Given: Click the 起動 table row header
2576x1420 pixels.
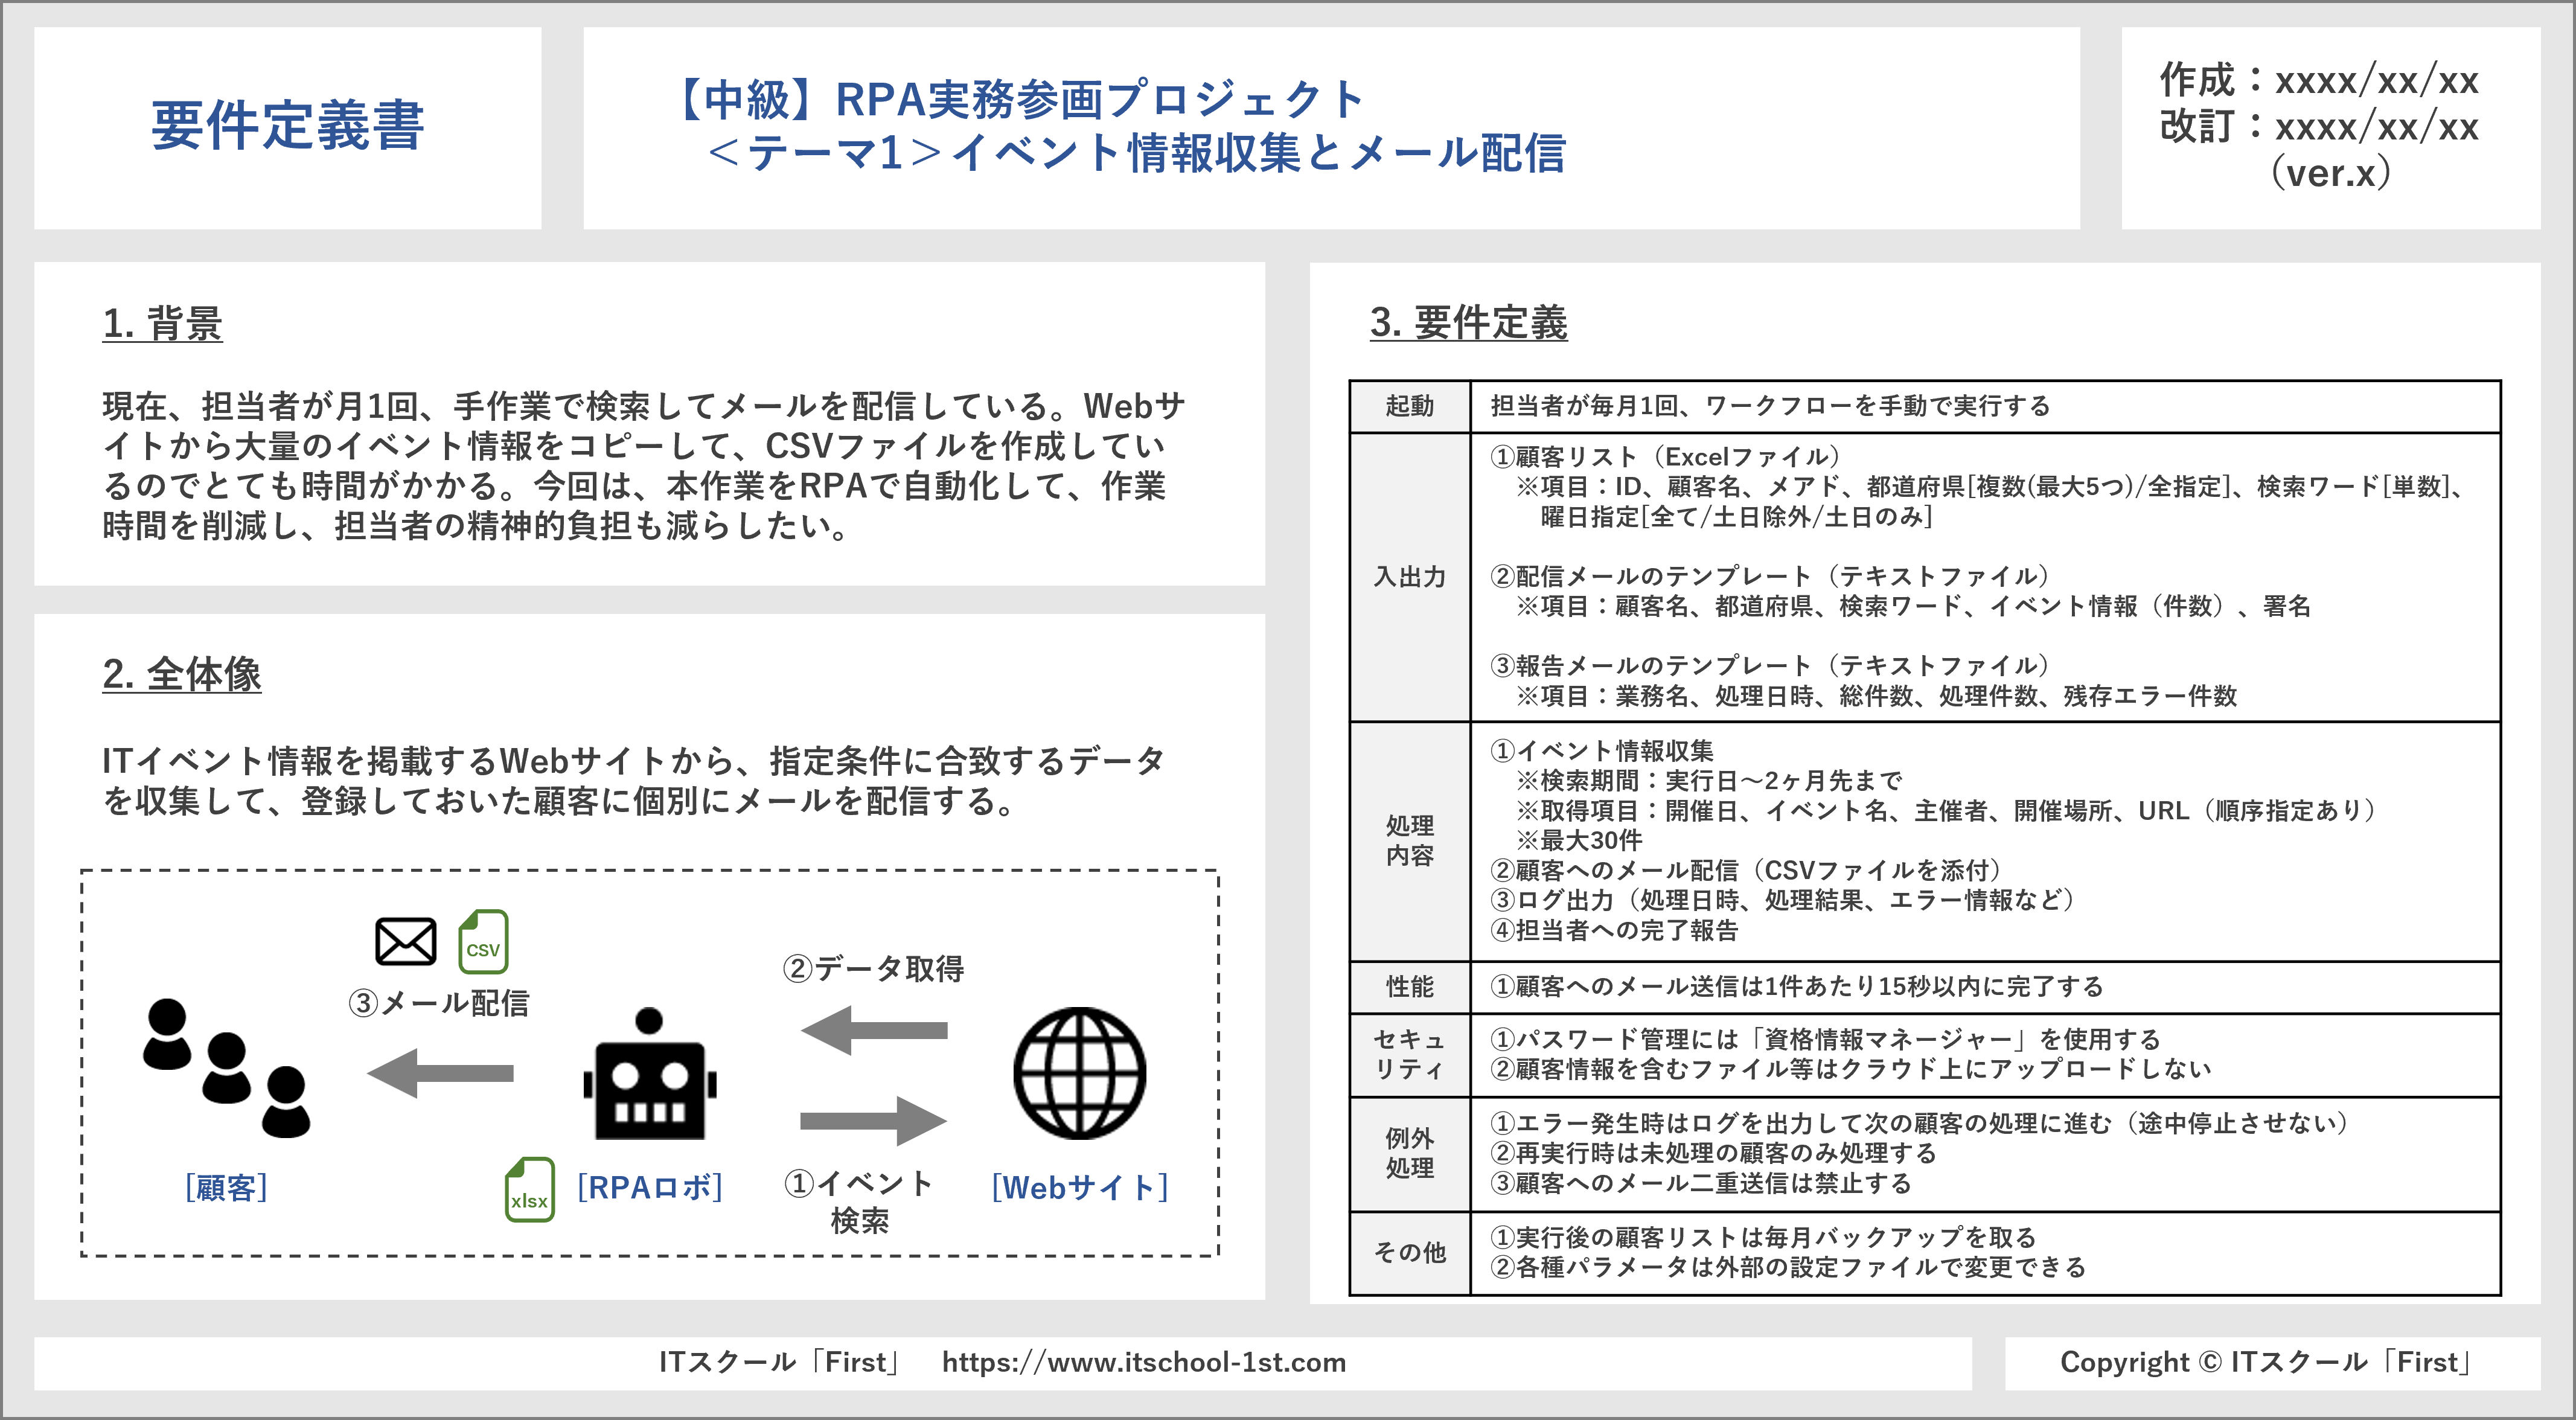Looking at the screenshot, I should pos(1410,406).
